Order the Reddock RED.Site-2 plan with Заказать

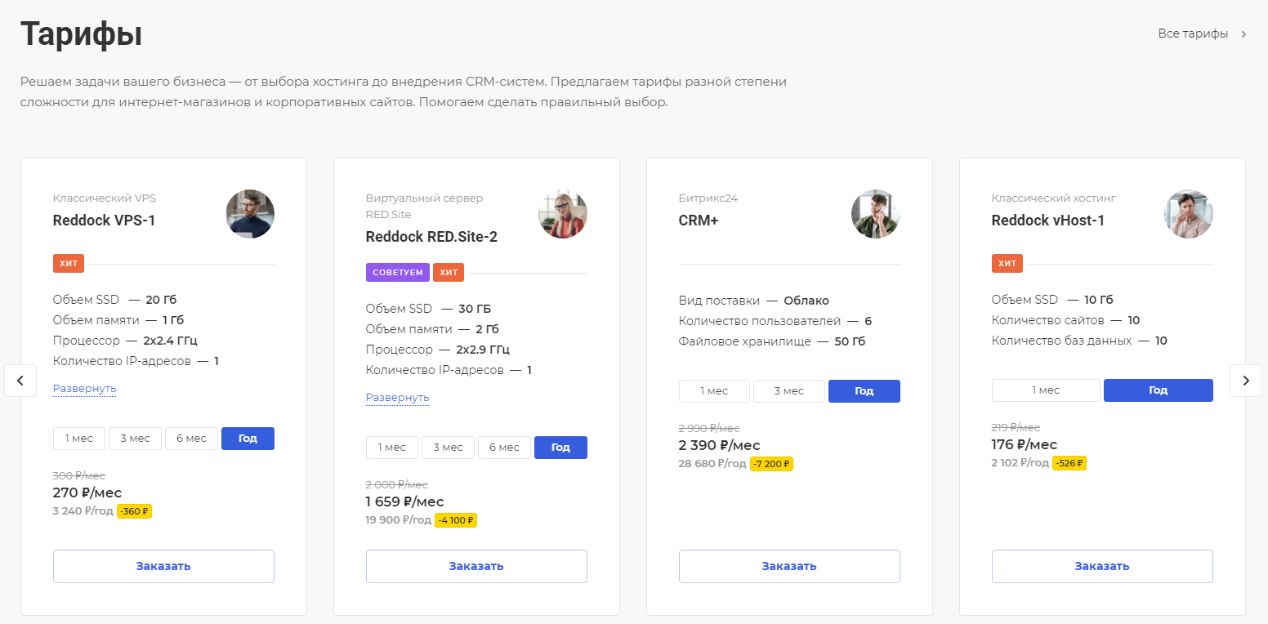(x=476, y=566)
